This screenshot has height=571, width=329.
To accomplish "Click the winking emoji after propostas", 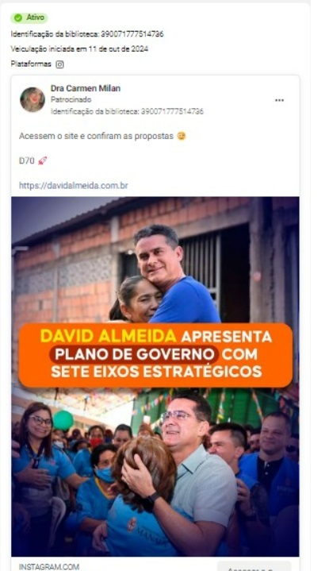I will (181, 136).
